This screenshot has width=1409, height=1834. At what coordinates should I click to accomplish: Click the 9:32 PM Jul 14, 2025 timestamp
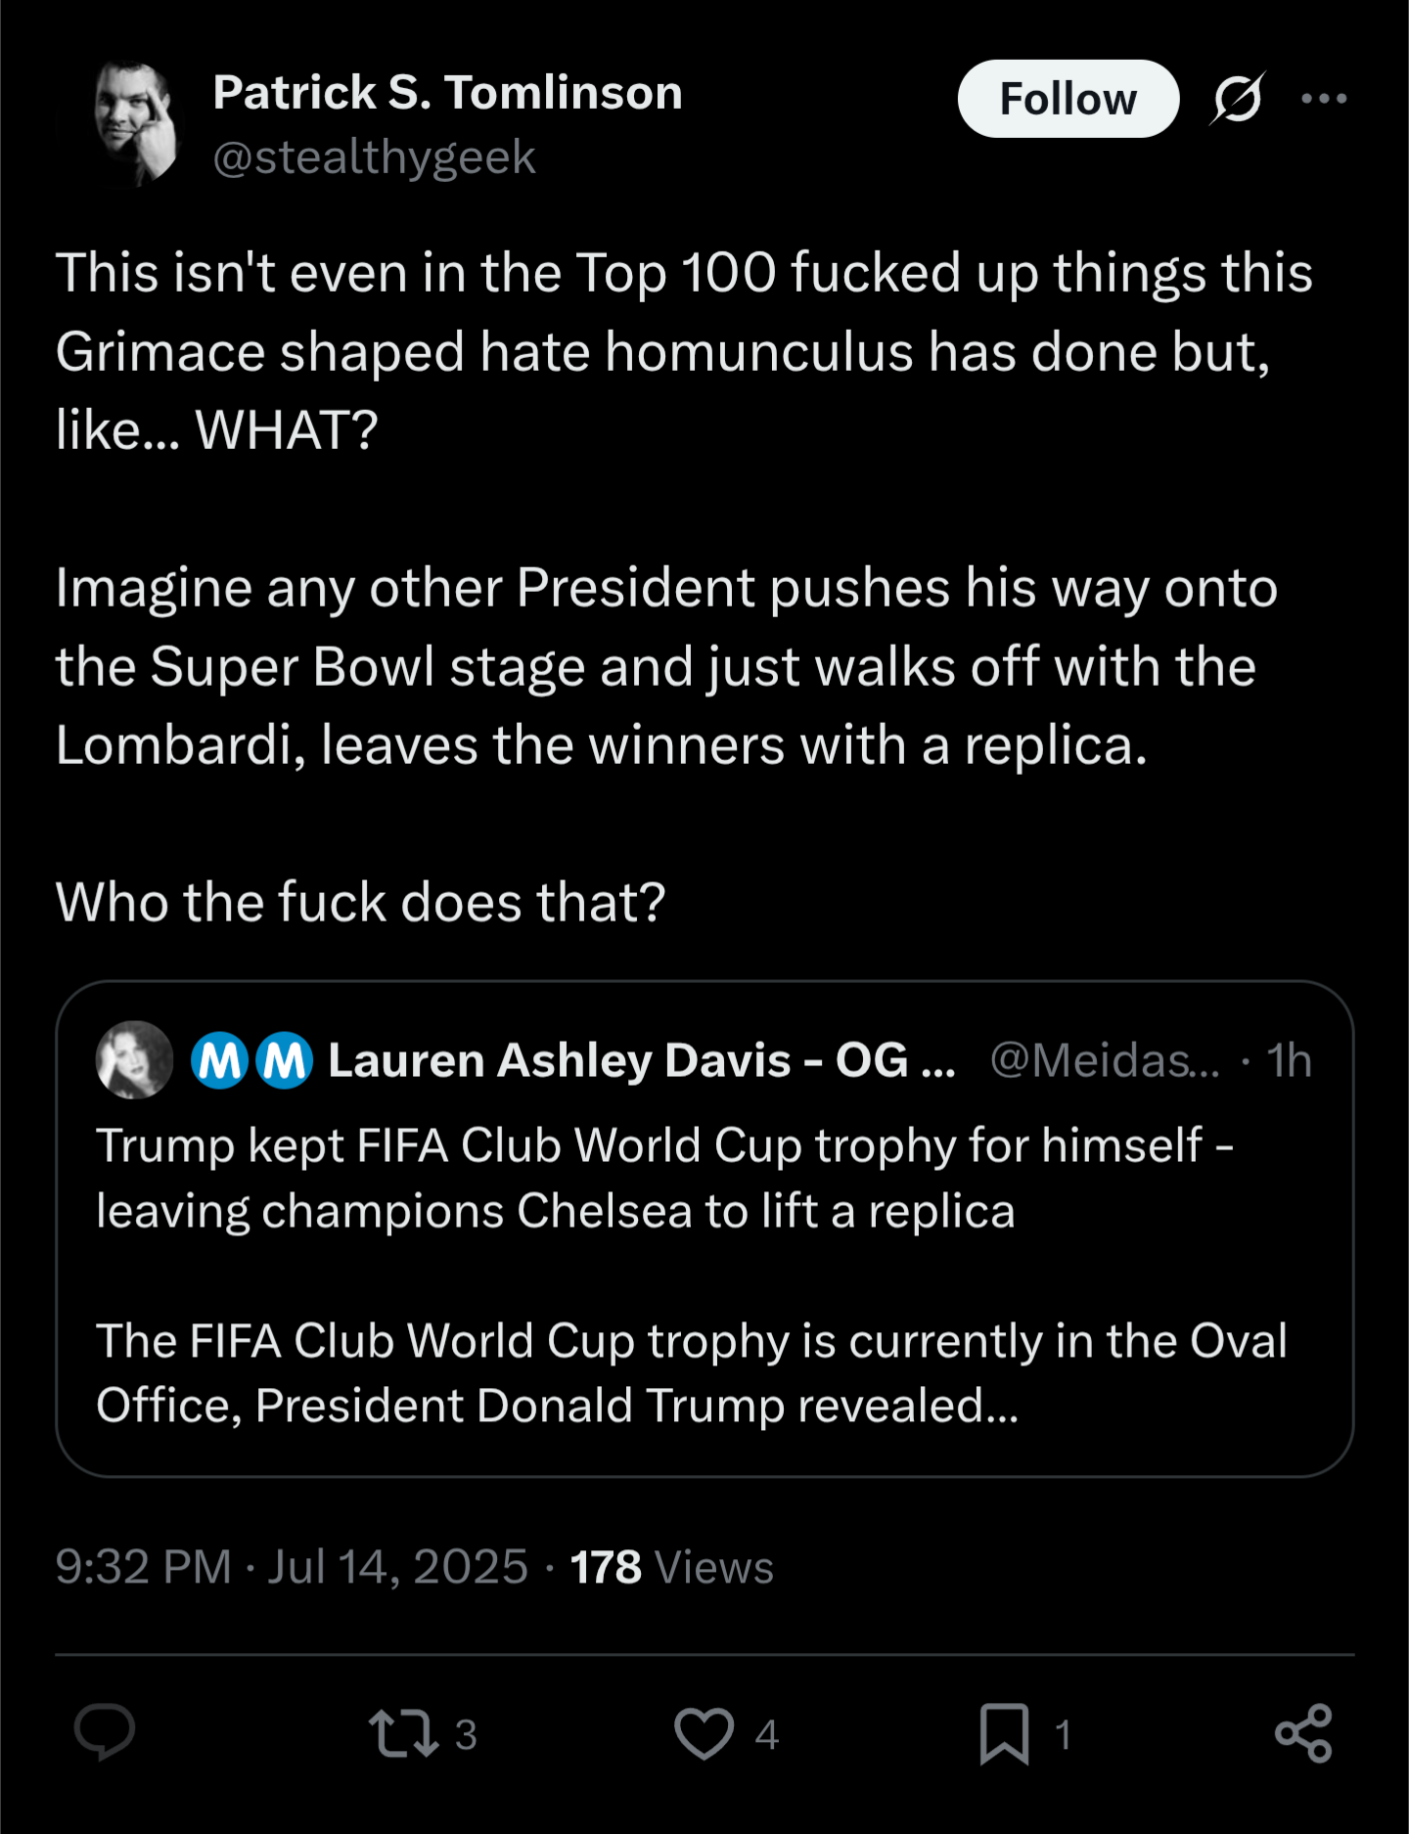click(x=292, y=1566)
